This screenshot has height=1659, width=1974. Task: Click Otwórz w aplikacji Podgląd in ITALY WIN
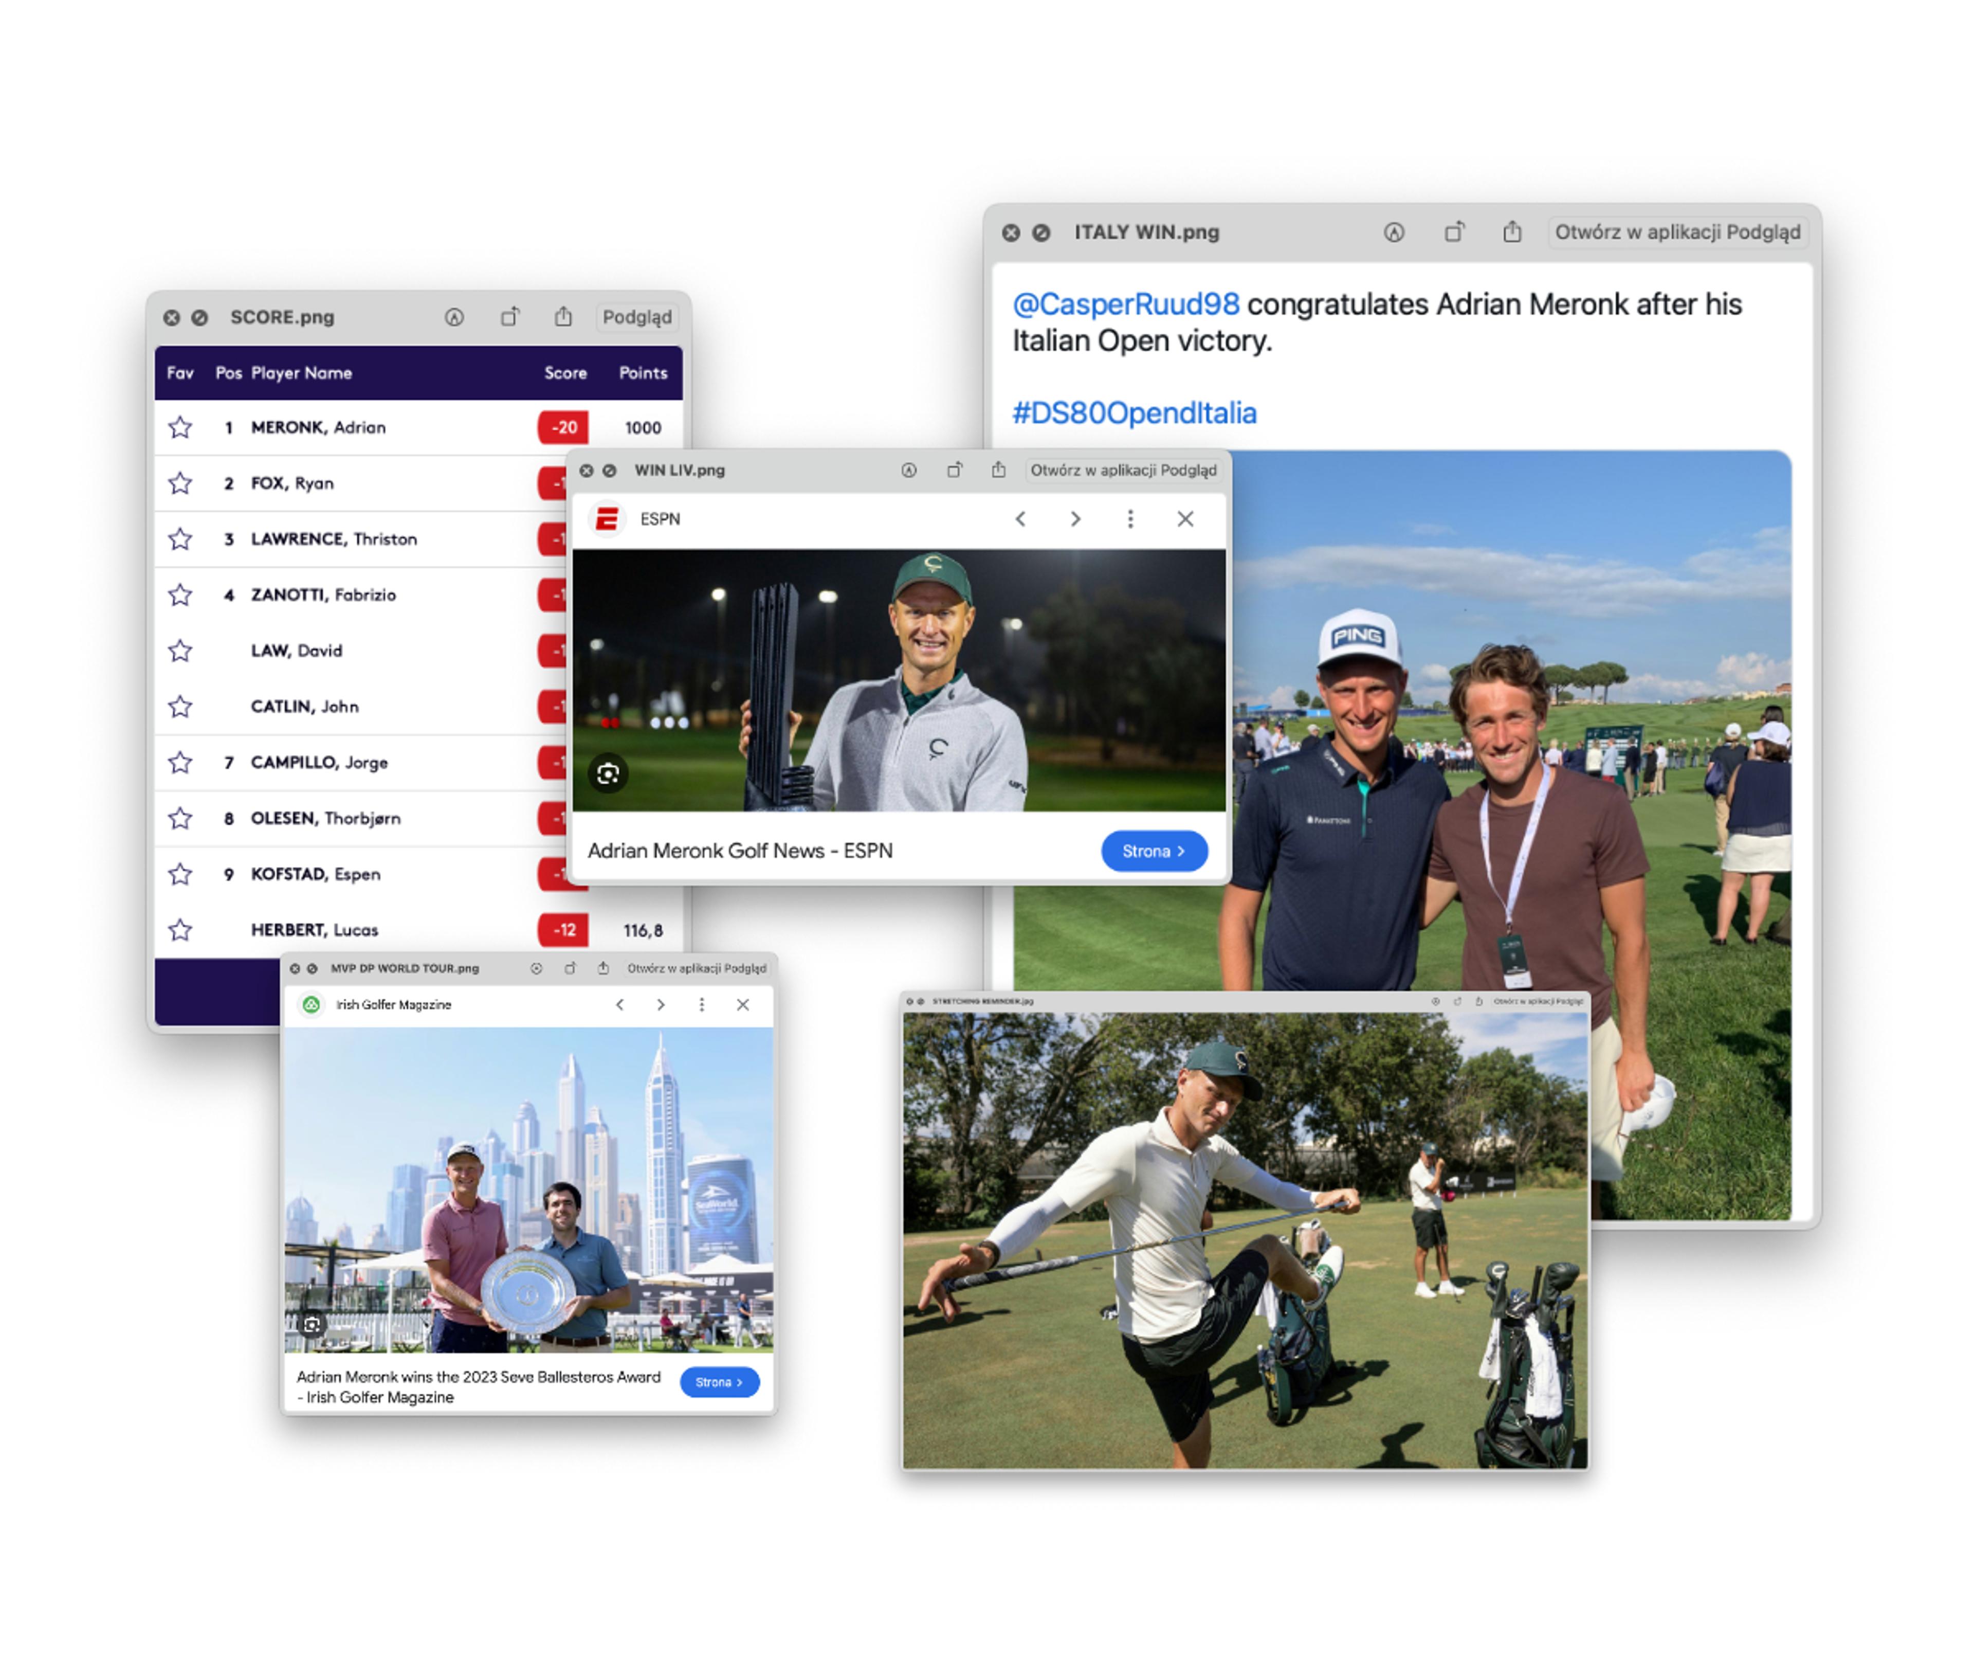tap(1677, 232)
